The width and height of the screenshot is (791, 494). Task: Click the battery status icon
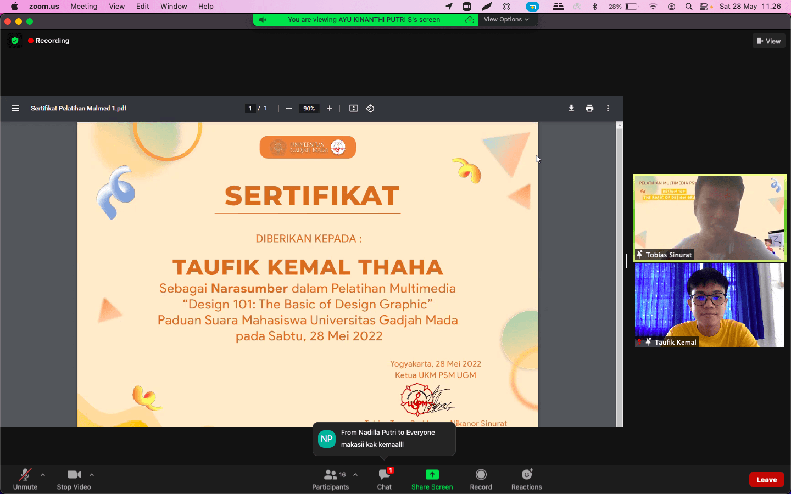[x=631, y=7]
